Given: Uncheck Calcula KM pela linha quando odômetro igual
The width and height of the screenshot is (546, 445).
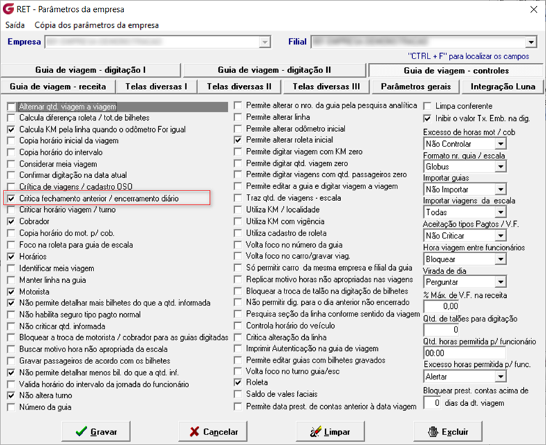Looking at the screenshot, I should coord(11,130).
